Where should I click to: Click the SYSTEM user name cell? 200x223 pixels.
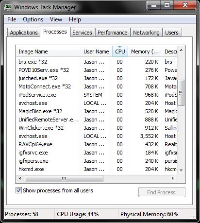pyautogui.click(x=93, y=95)
